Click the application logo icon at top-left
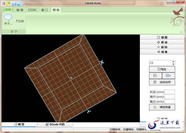The image size is (186, 133). click(x=3, y=3)
